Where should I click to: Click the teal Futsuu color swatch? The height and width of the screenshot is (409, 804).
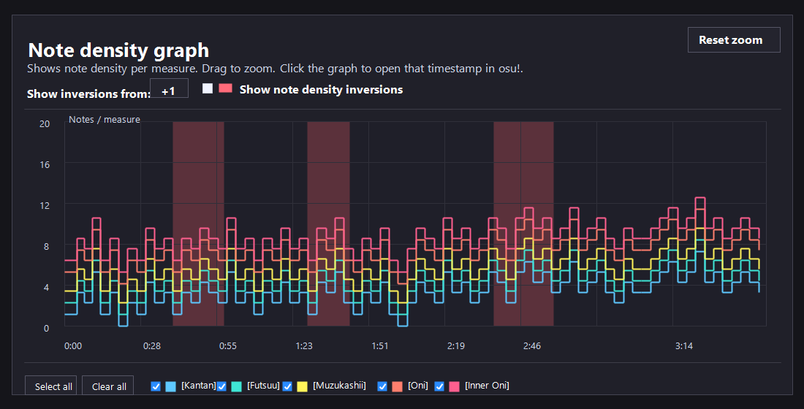[236, 386]
